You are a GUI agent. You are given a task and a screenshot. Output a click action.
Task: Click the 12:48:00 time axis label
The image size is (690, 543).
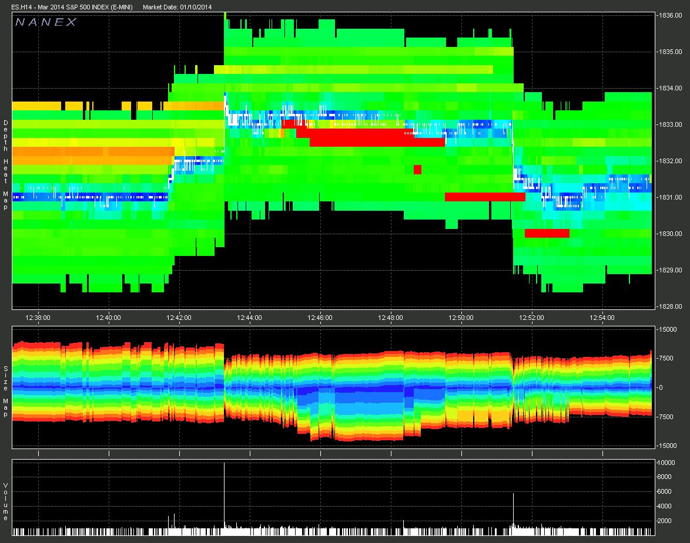[x=390, y=318]
